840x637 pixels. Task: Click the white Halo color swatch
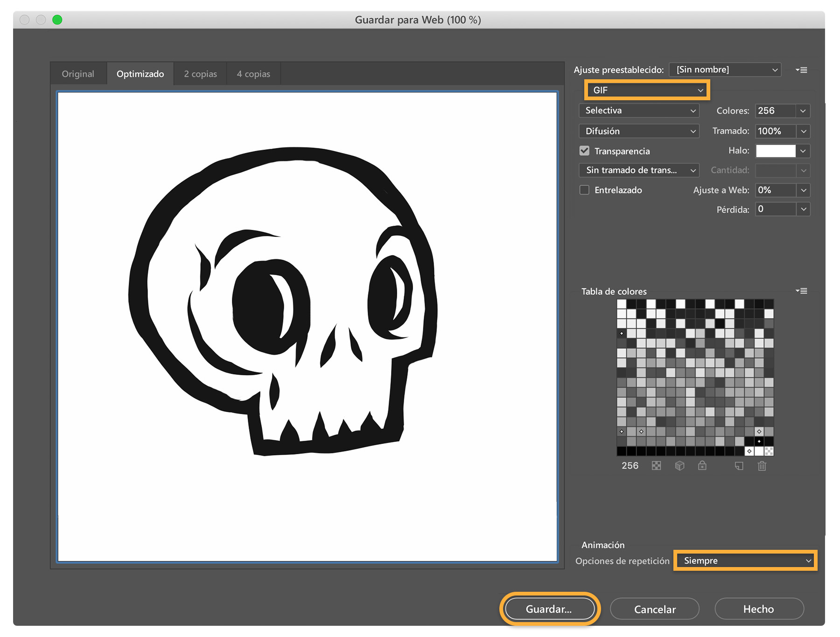point(776,151)
